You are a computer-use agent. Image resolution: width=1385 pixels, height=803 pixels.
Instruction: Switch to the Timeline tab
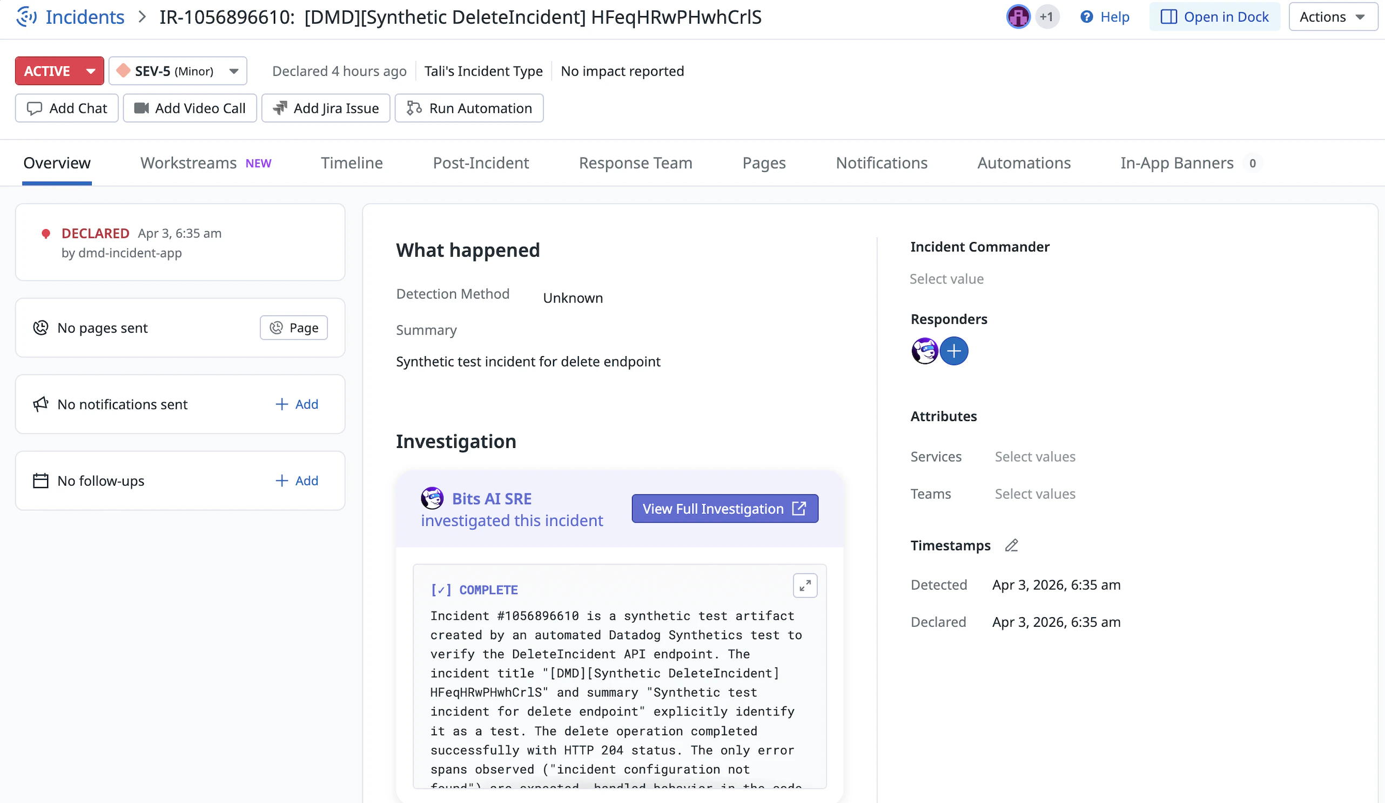pos(352,163)
